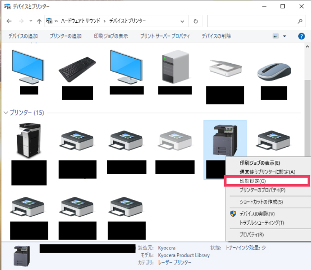This screenshot has width=311, height=270.
Task: Go back with the back arrow
Action: point(9,21)
